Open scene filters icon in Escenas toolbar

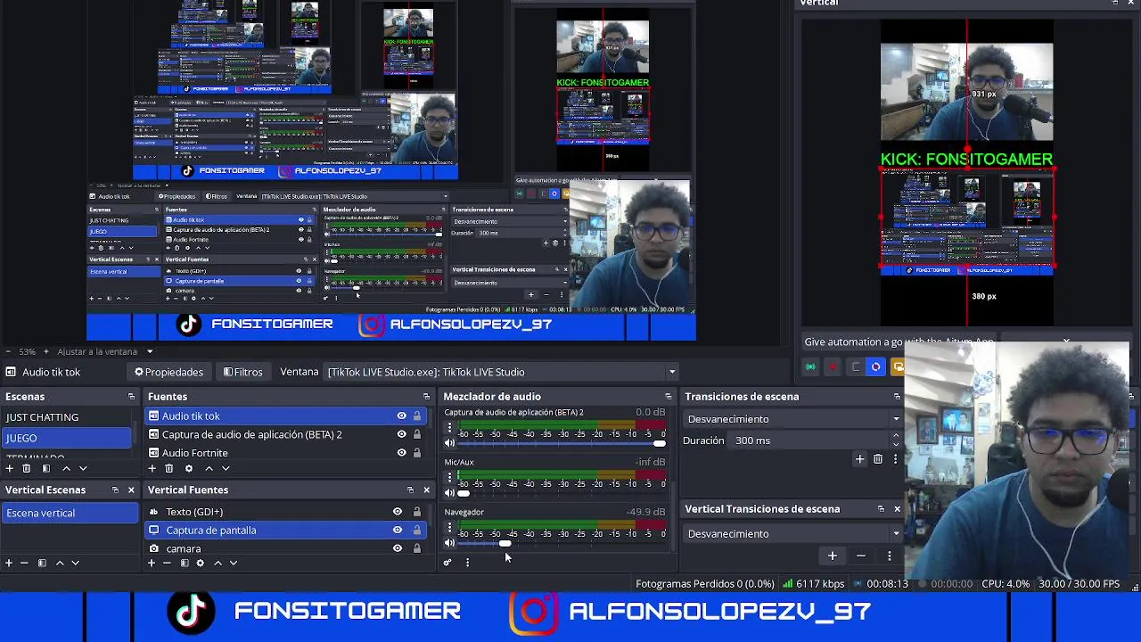(46, 468)
